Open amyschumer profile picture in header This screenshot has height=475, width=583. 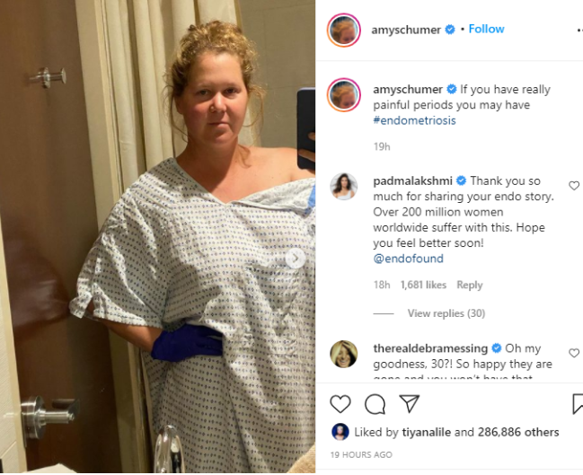(343, 31)
